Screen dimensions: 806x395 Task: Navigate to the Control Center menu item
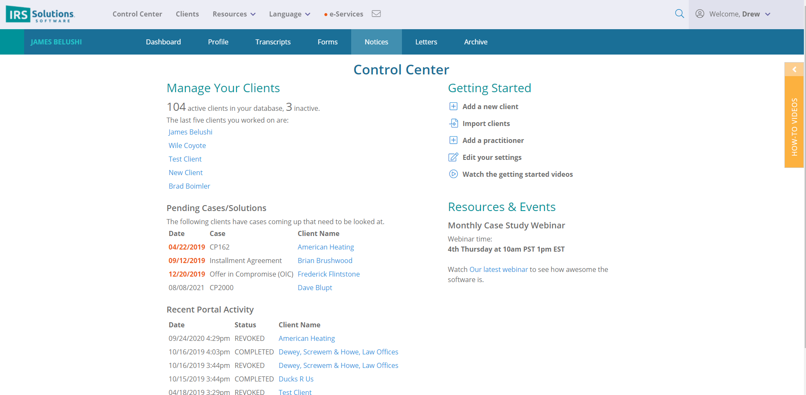(137, 14)
